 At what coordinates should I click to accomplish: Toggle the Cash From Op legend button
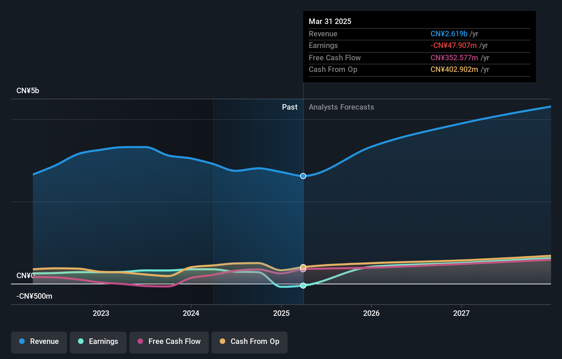pyautogui.click(x=250, y=342)
